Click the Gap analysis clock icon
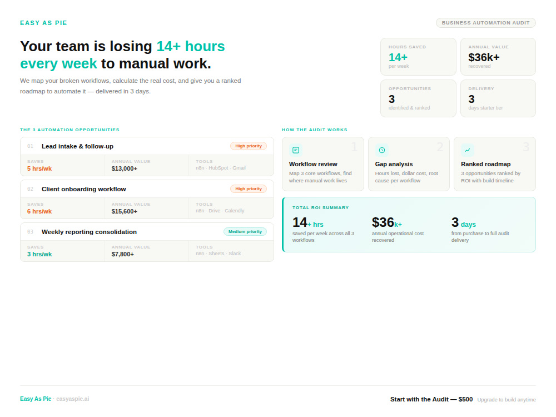 point(381,150)
